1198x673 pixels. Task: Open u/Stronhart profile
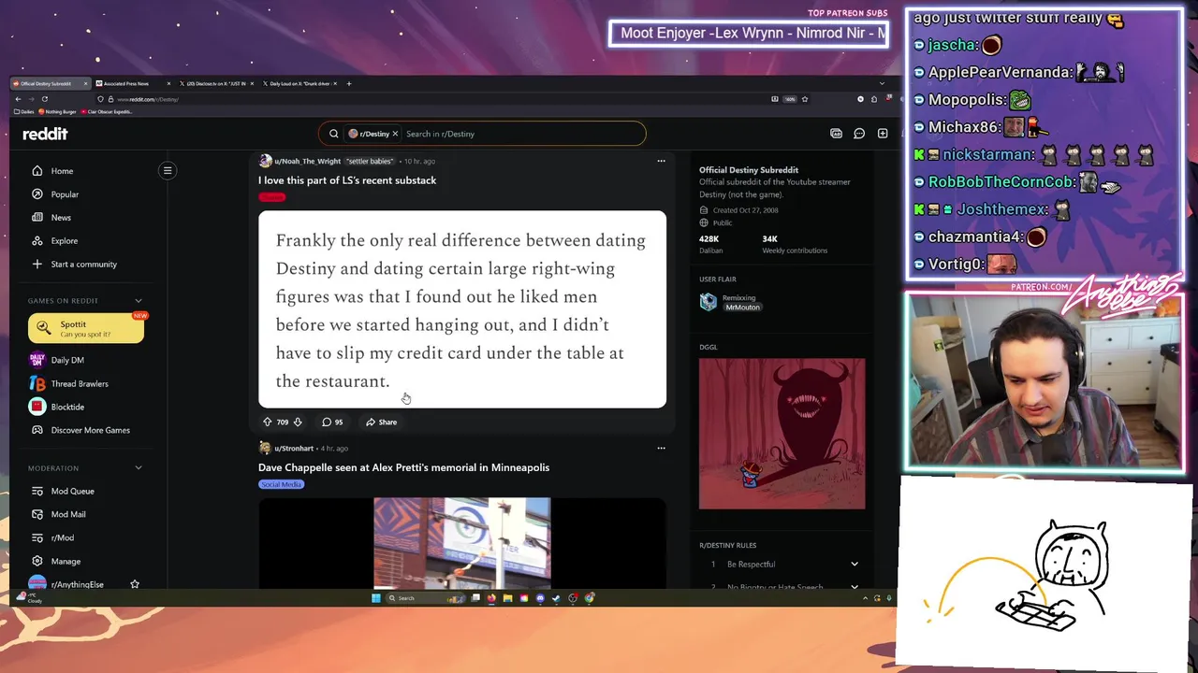pos(294,448)
